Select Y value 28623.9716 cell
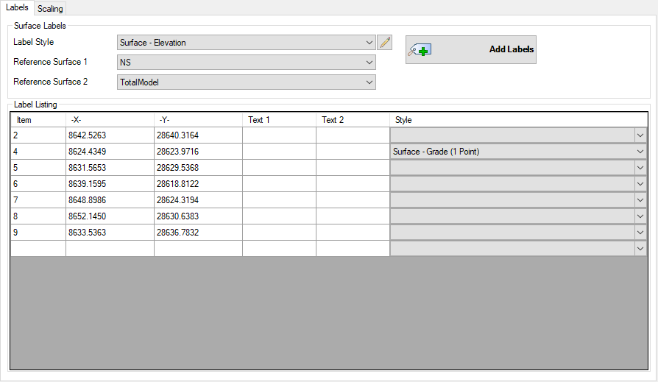Image resolution: width=658 pixels, height=382 pixels. 198,152
